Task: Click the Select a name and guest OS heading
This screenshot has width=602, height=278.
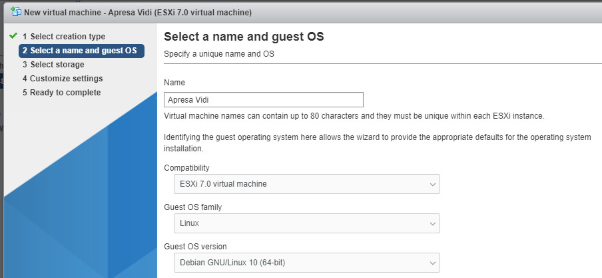Action: tap(244, 37)
